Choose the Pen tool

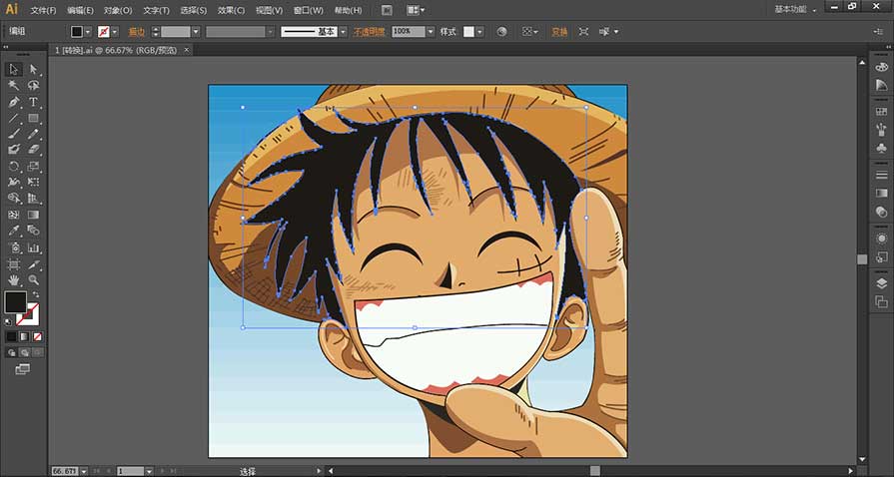14,102
